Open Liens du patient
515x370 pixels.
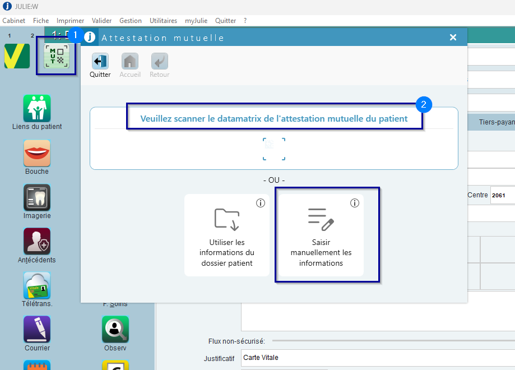(x=37, y=112)
